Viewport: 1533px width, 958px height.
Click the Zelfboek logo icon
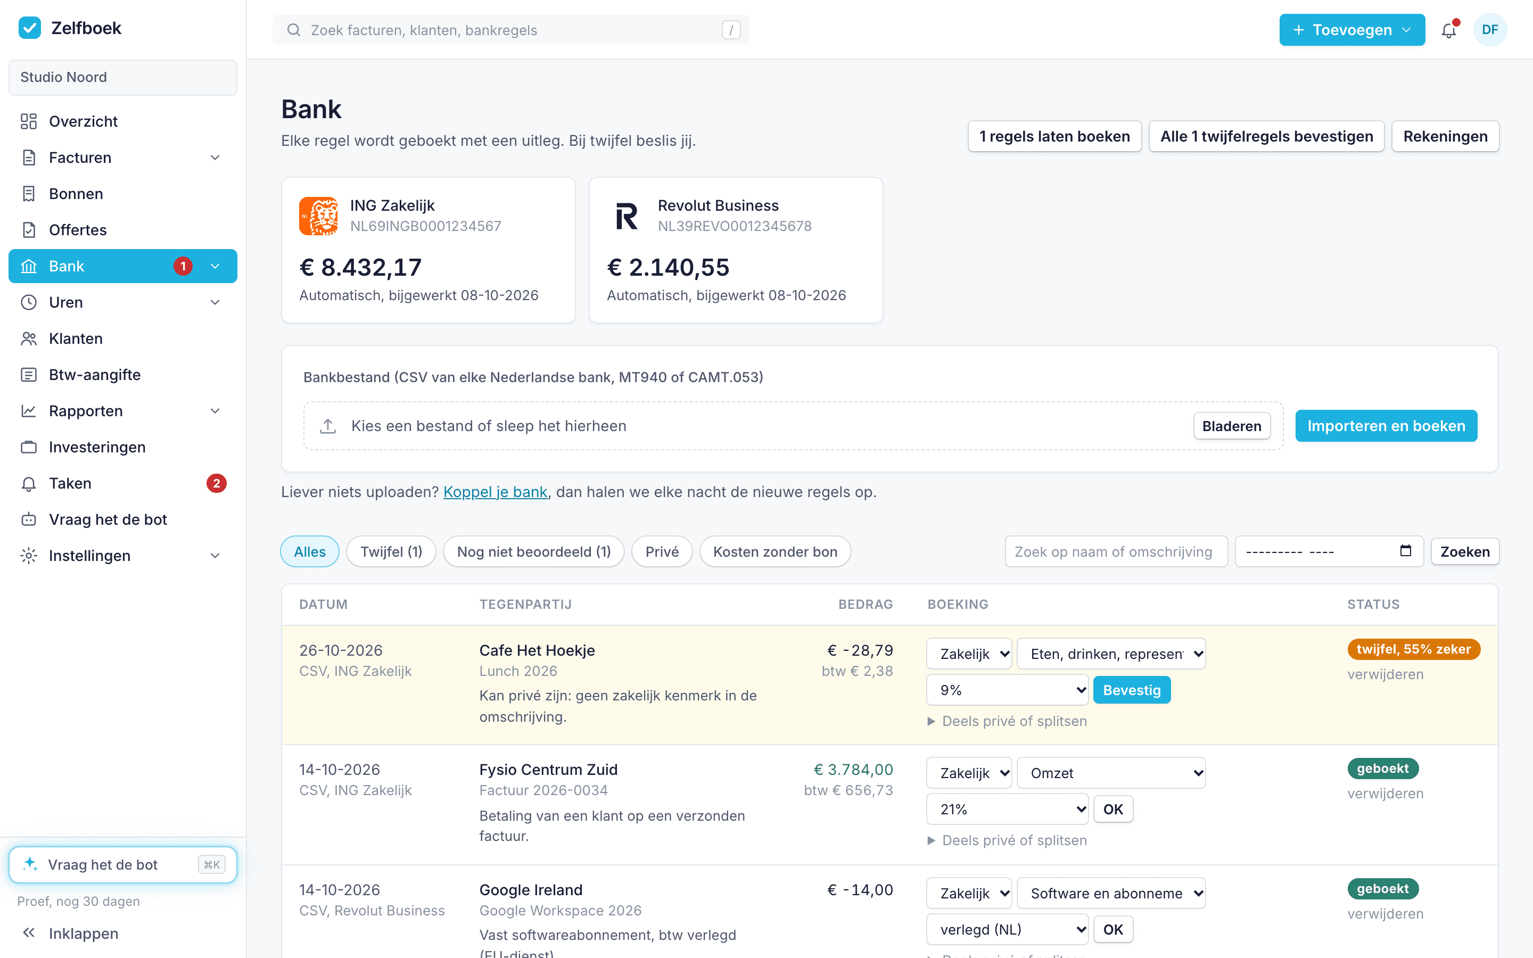click(x=30, y=28)
